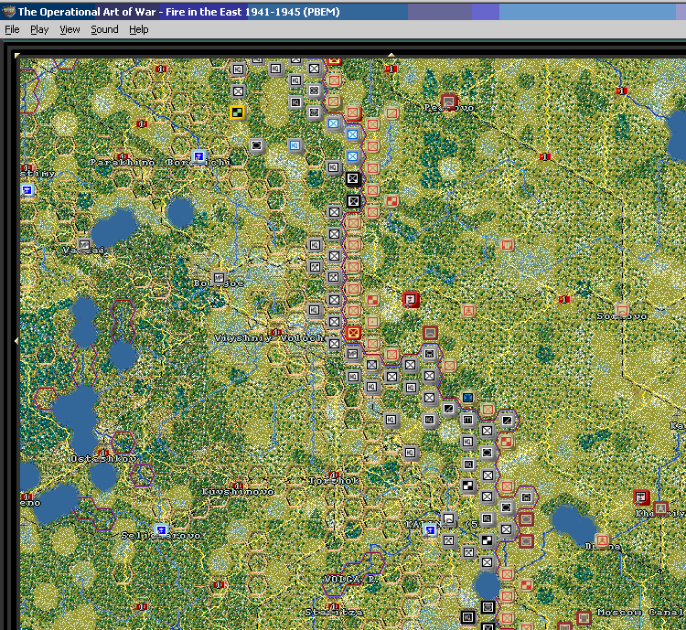Click the blue flag icon at Selizharovo

(161, 530)
